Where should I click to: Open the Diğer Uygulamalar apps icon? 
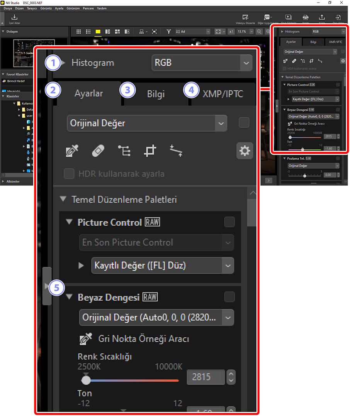(x=267, y=17)
